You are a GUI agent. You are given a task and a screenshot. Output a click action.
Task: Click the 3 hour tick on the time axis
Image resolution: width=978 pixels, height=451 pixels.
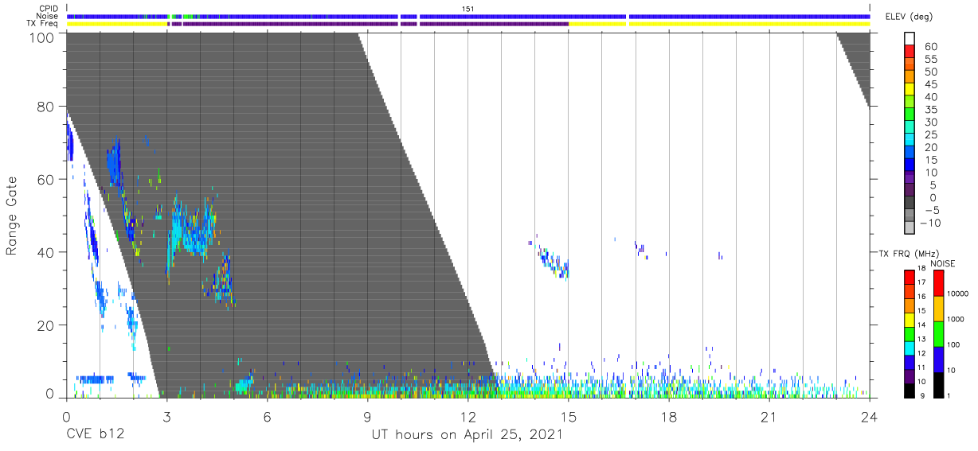[x=166, y=417]
